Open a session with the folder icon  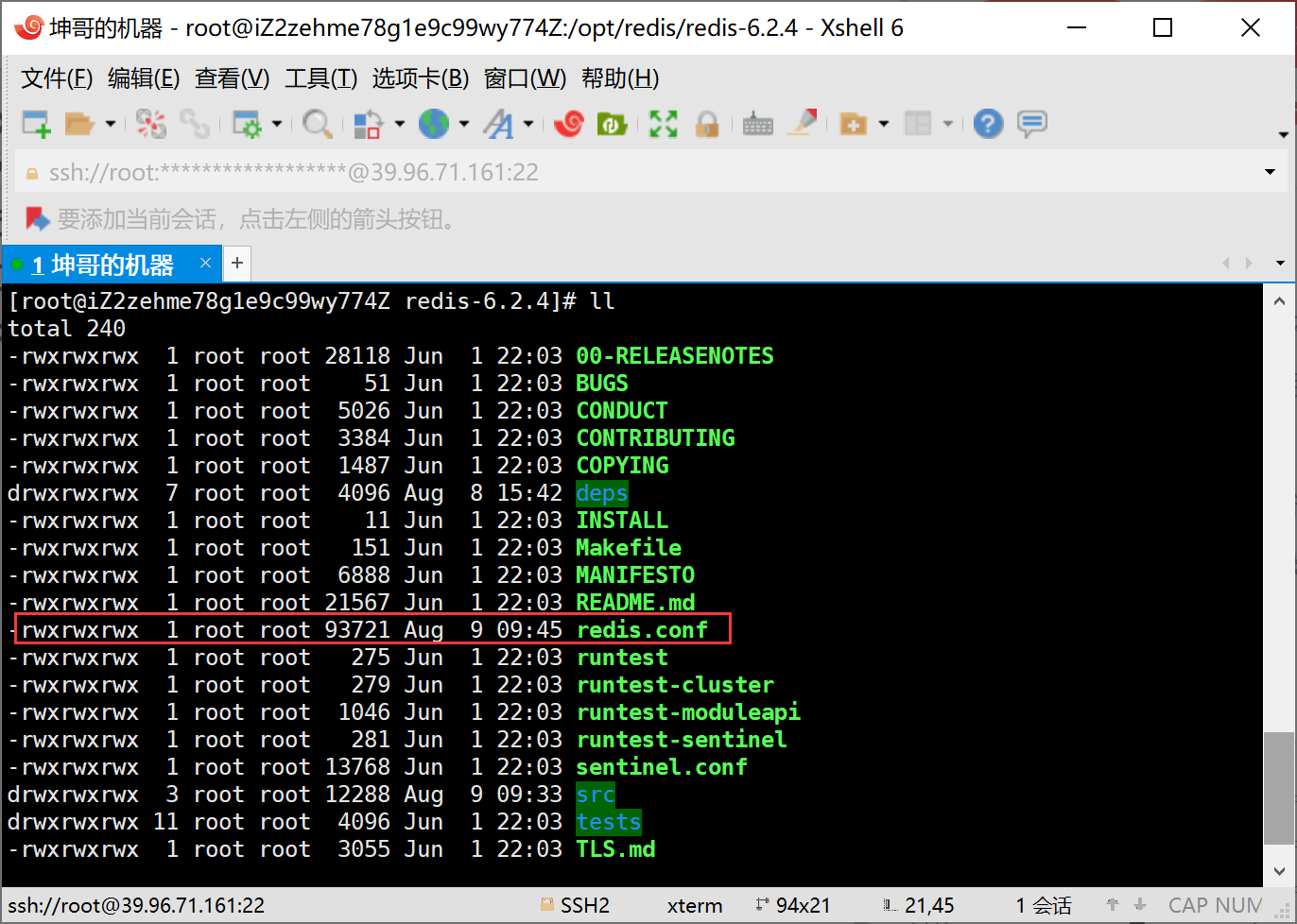79,124
